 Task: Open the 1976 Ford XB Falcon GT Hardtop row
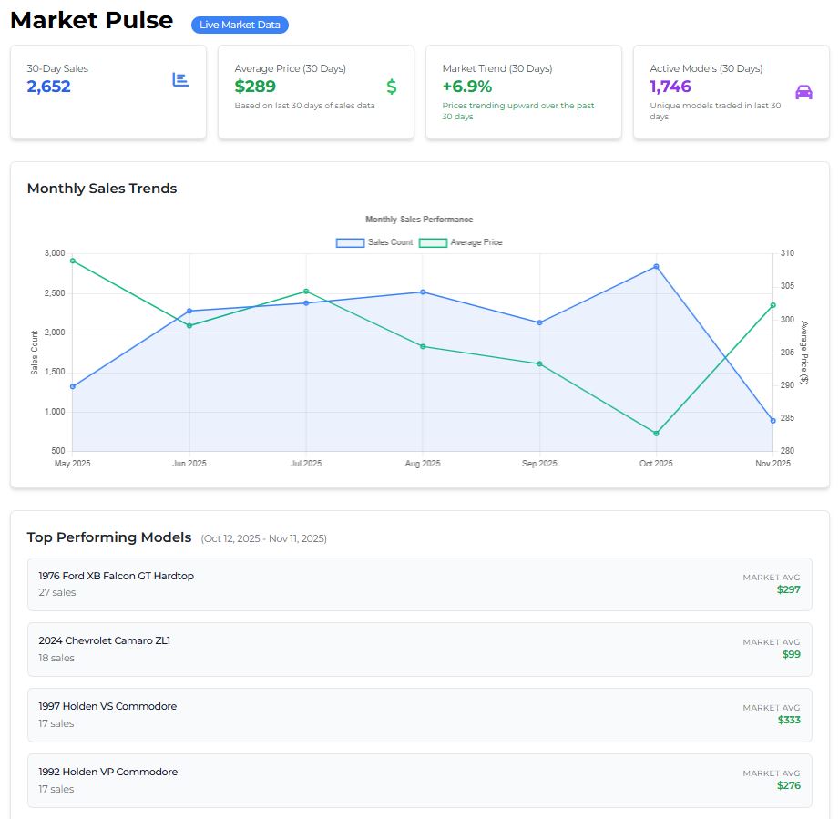(419, 584)
